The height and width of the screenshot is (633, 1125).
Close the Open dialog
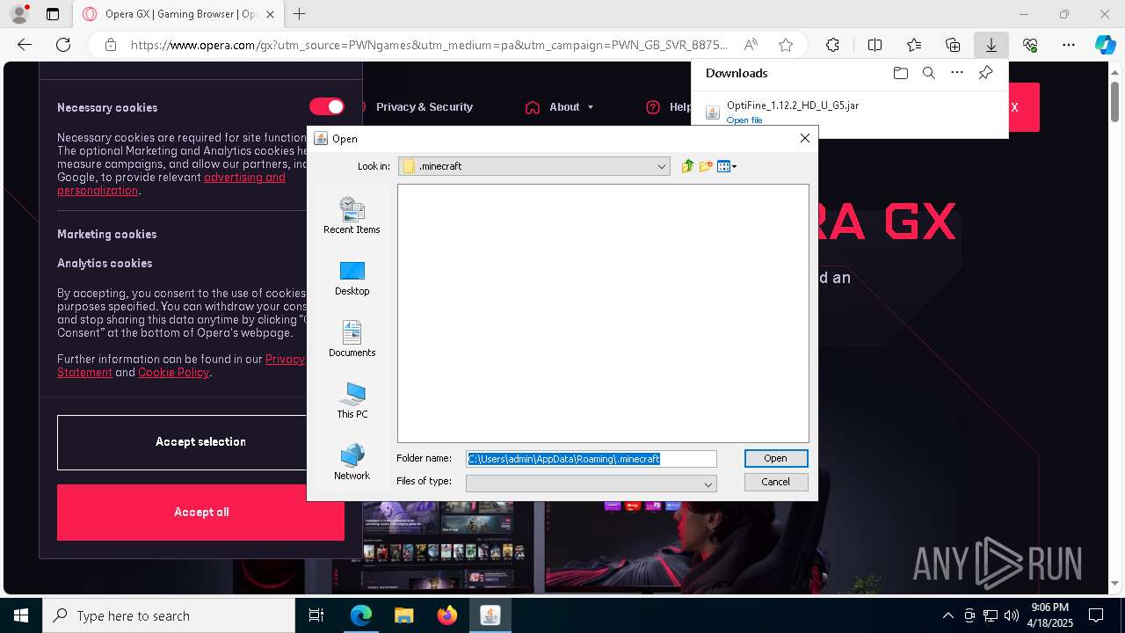point(804,138)
